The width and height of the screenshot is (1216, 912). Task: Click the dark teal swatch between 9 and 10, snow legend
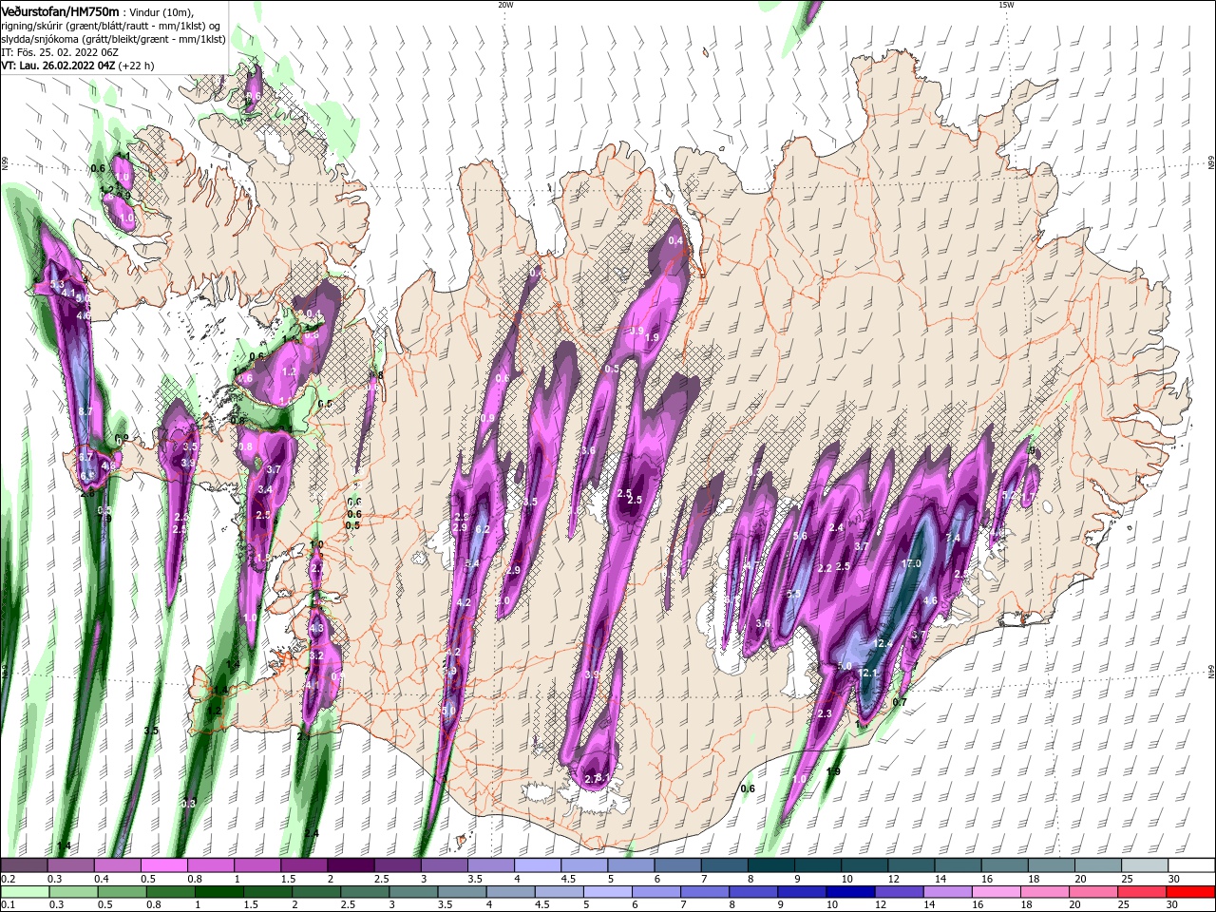coord(816,865)
